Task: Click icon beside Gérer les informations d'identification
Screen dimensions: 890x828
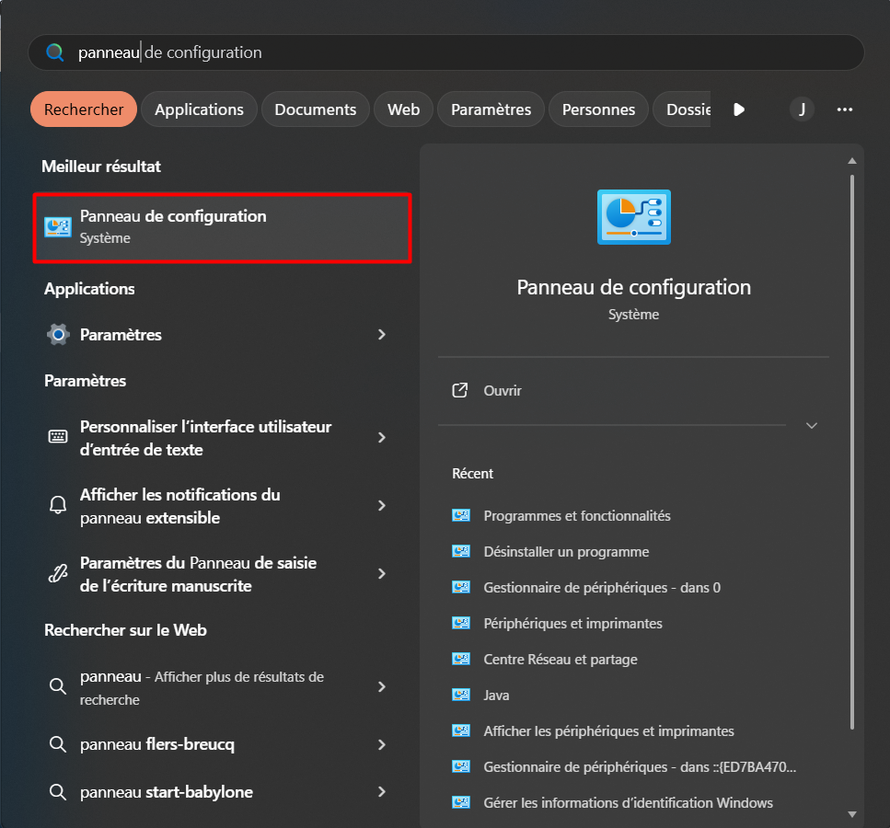Action: 461,802
